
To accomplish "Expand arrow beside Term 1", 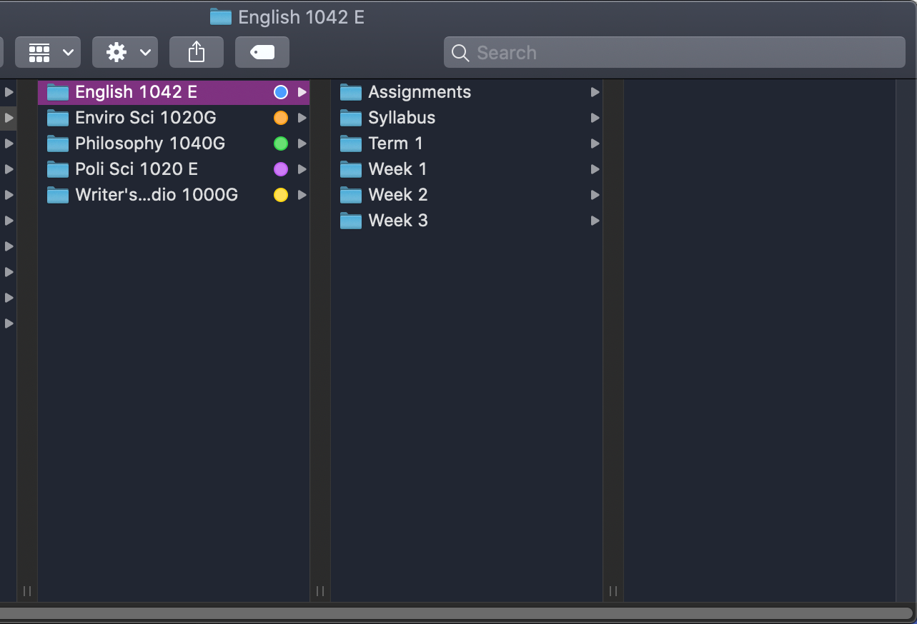I will 595,144.
